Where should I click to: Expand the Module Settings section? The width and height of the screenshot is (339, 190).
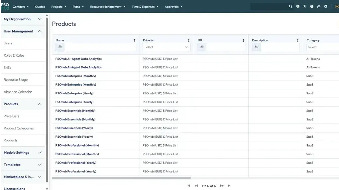click(40, 153)
